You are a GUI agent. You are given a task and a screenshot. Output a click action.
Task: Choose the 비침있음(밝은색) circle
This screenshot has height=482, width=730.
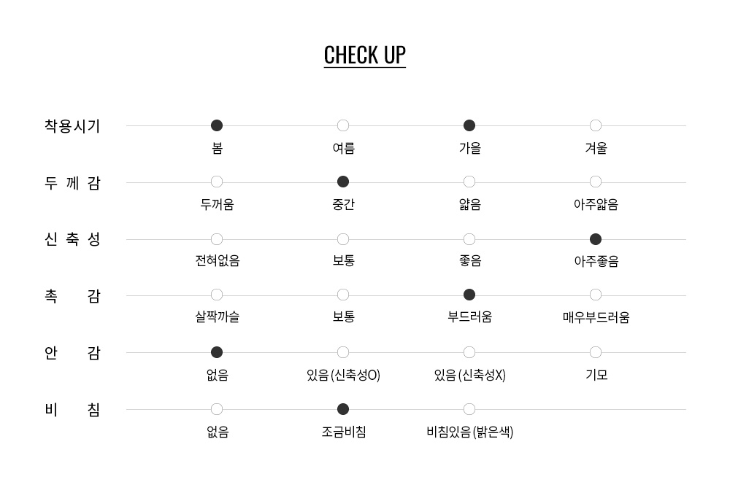[469, 409]
